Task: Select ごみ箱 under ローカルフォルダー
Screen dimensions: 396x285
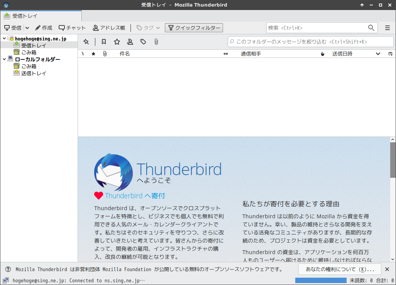Action: click(x=29, y=66)
